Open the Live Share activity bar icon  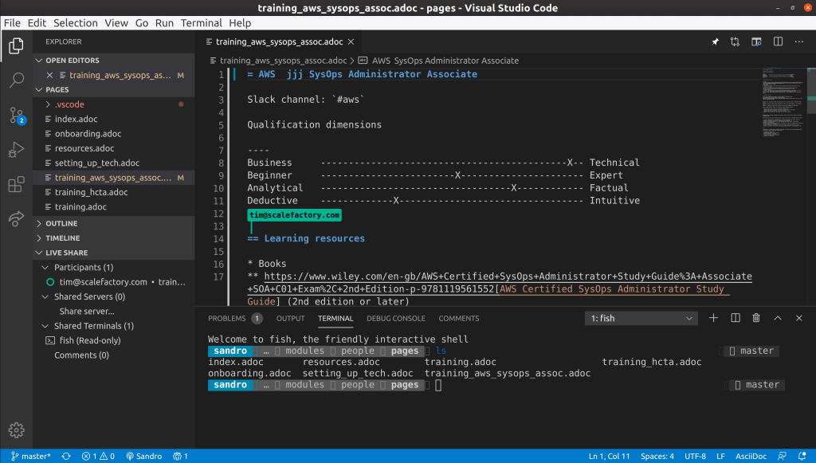(x=16, y=218)
